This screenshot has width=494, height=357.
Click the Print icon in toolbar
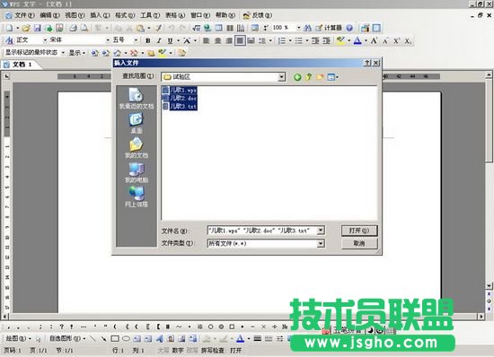click(x=73, y=28)
